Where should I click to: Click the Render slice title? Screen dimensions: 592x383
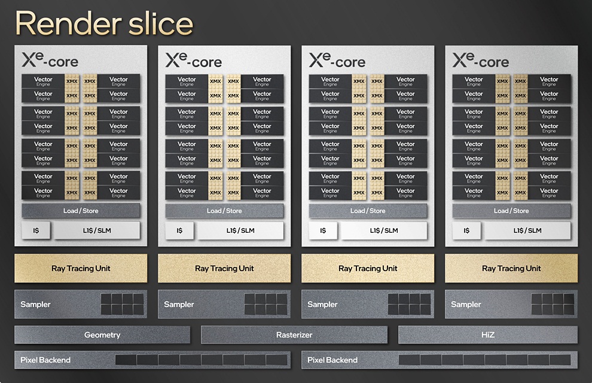point(104,24)
